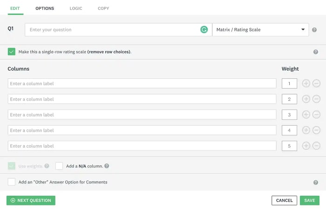This screenshot has width=326, height=210.
Task: Click the Next Question button
Action: 31,200
